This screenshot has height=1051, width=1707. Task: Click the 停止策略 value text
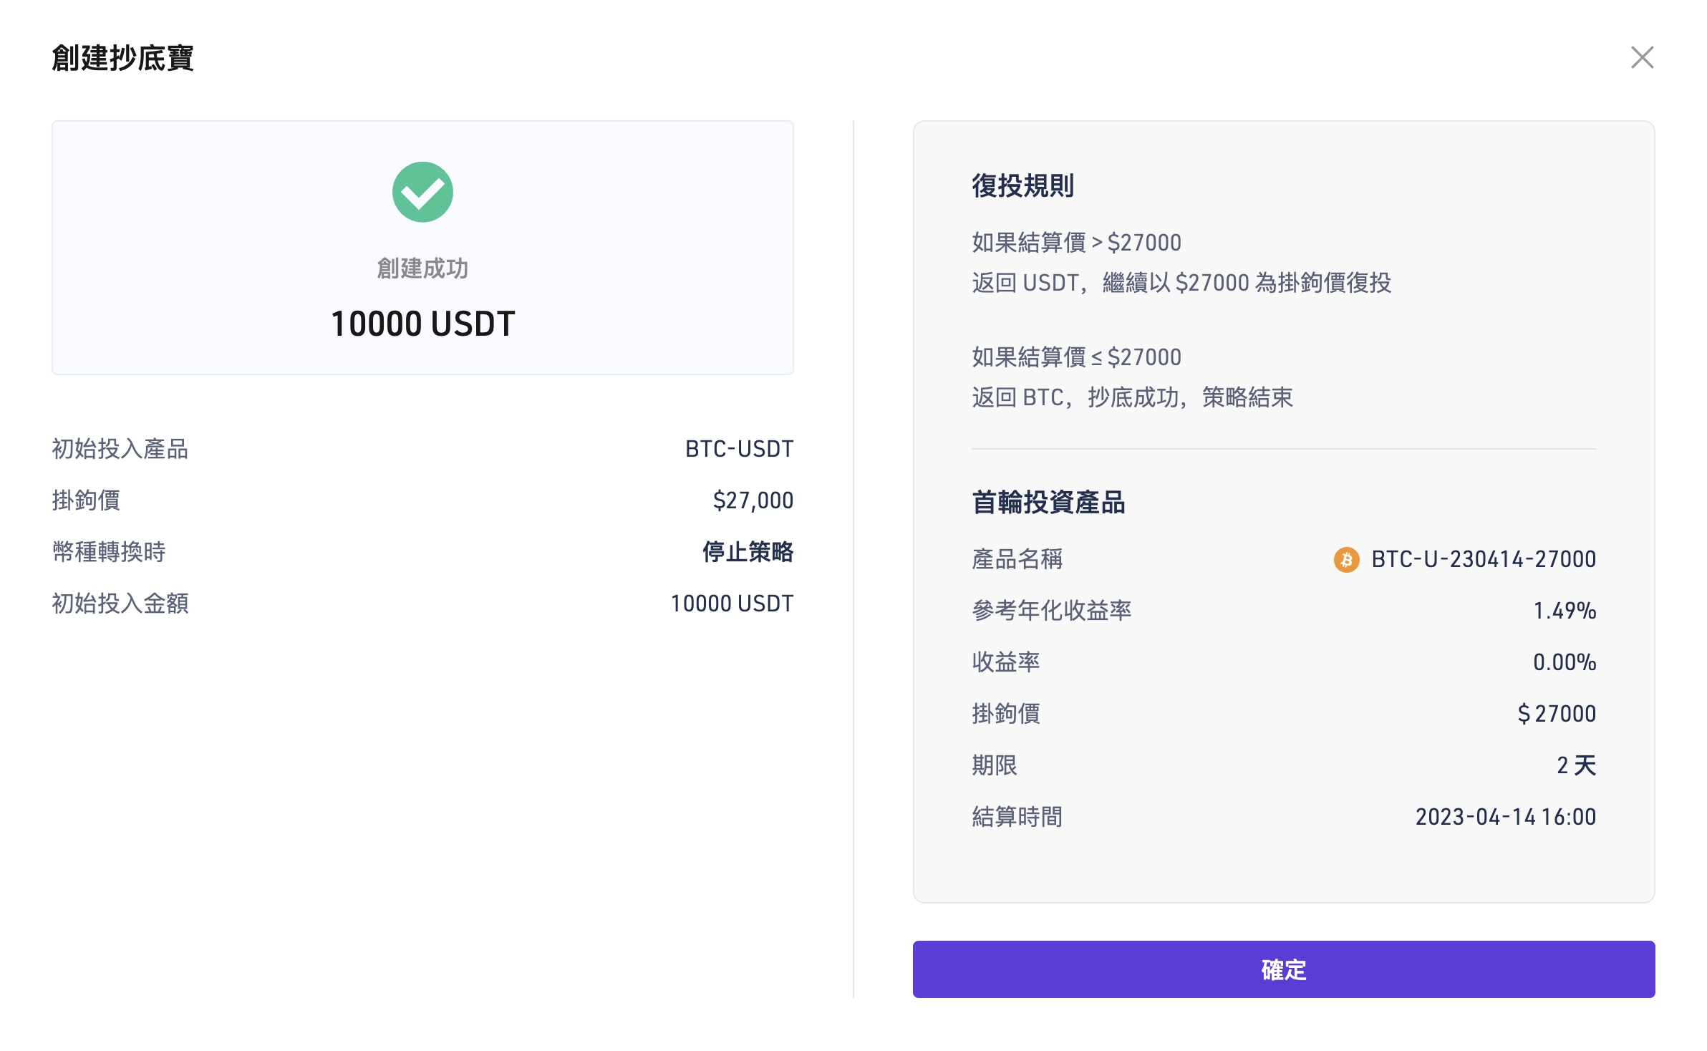click(748, 552)
